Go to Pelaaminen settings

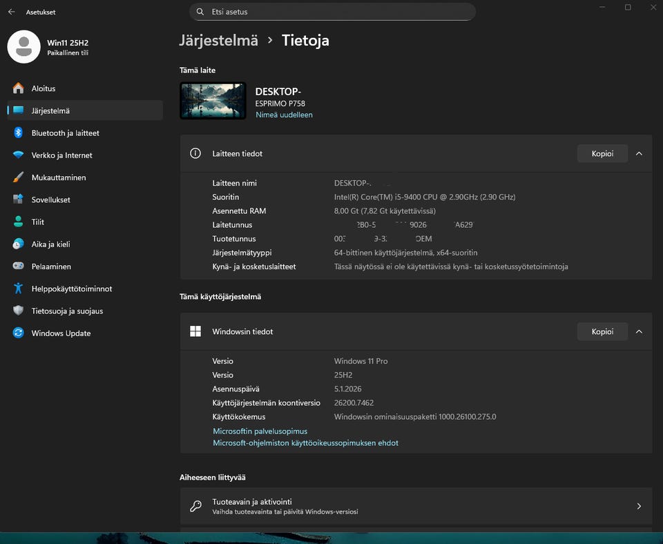[51, 266]
